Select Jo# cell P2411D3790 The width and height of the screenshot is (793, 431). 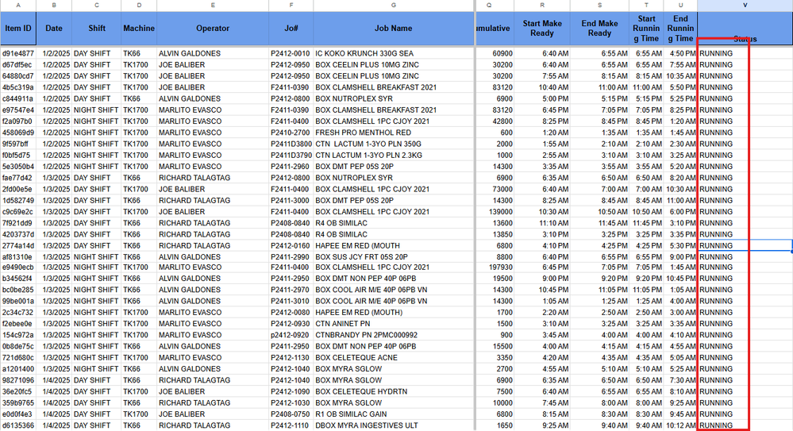click(291, 156)
